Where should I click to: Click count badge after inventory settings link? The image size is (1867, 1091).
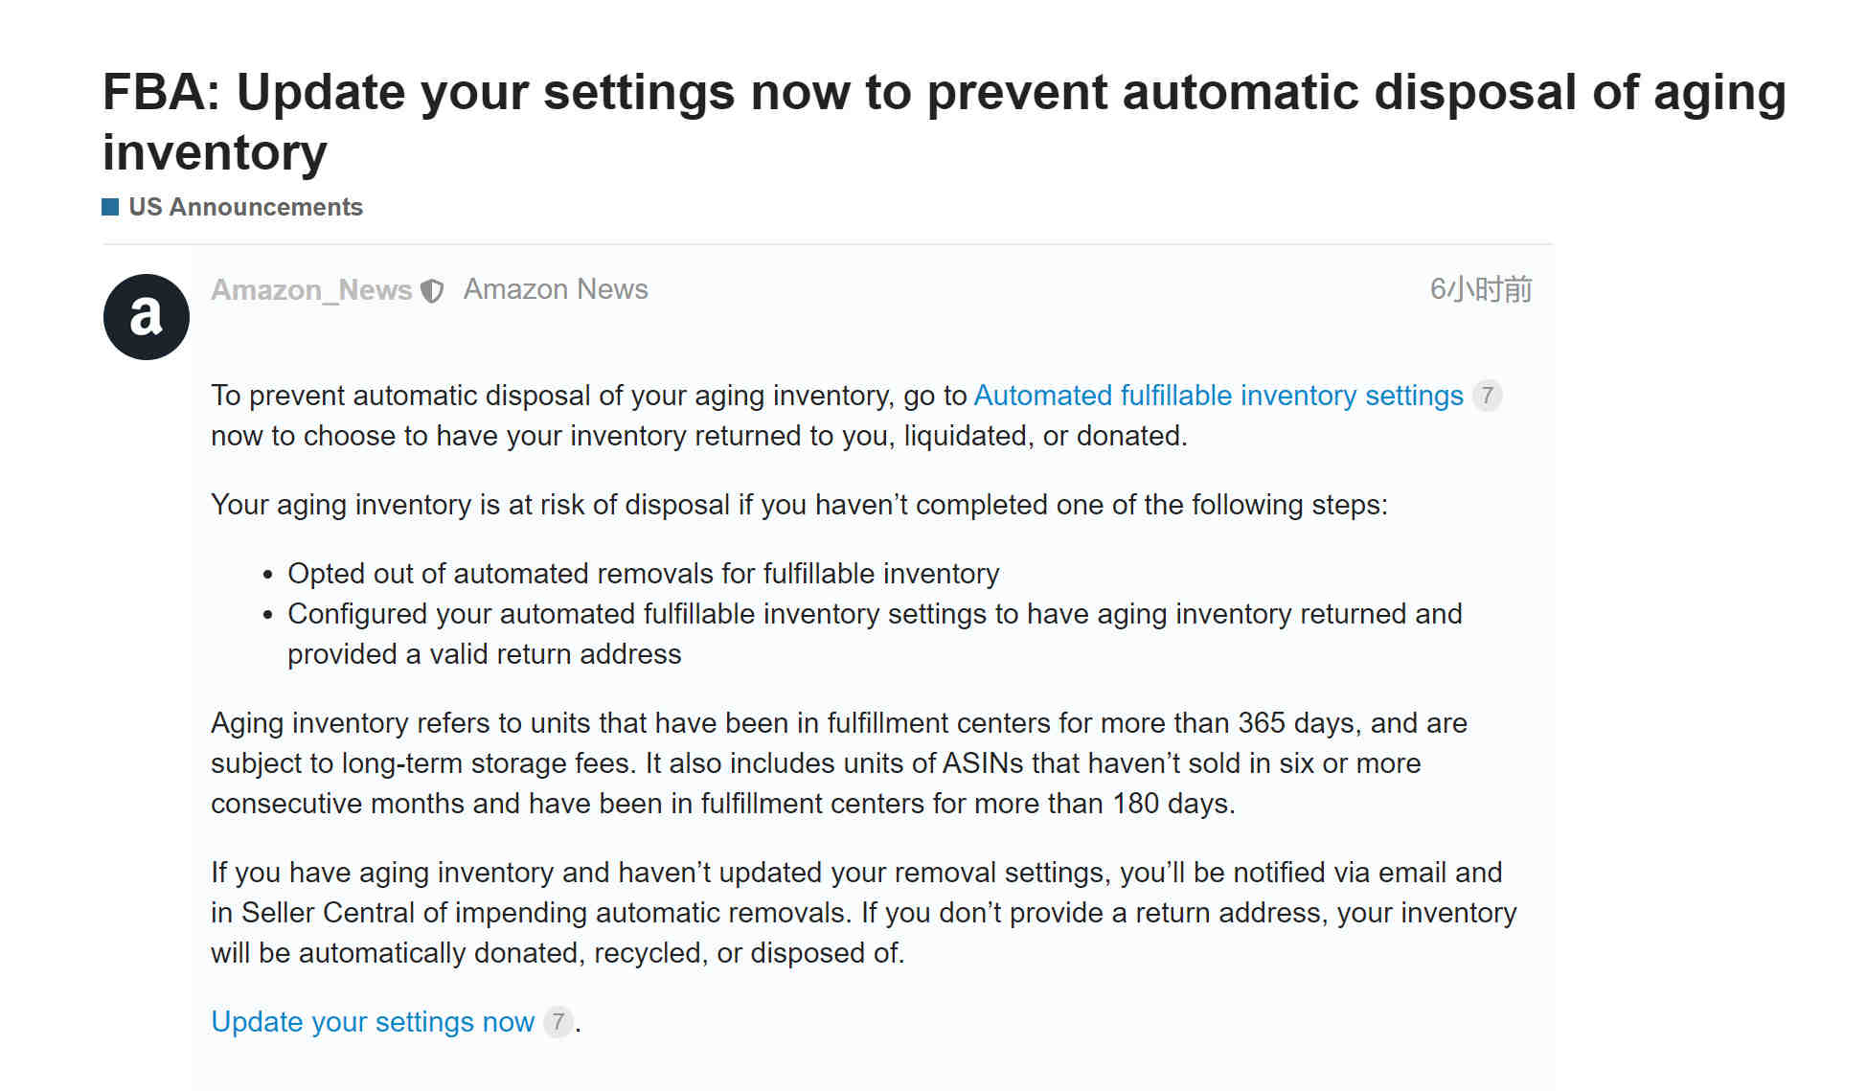point(1487,395)
